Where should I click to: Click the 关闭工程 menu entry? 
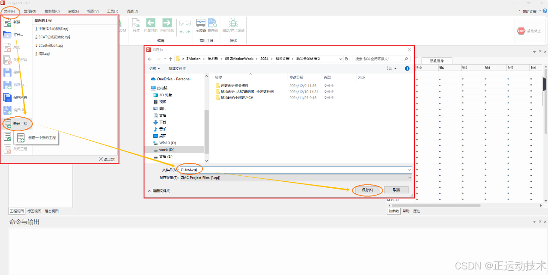pyautogui.click(x=15, y=149)
